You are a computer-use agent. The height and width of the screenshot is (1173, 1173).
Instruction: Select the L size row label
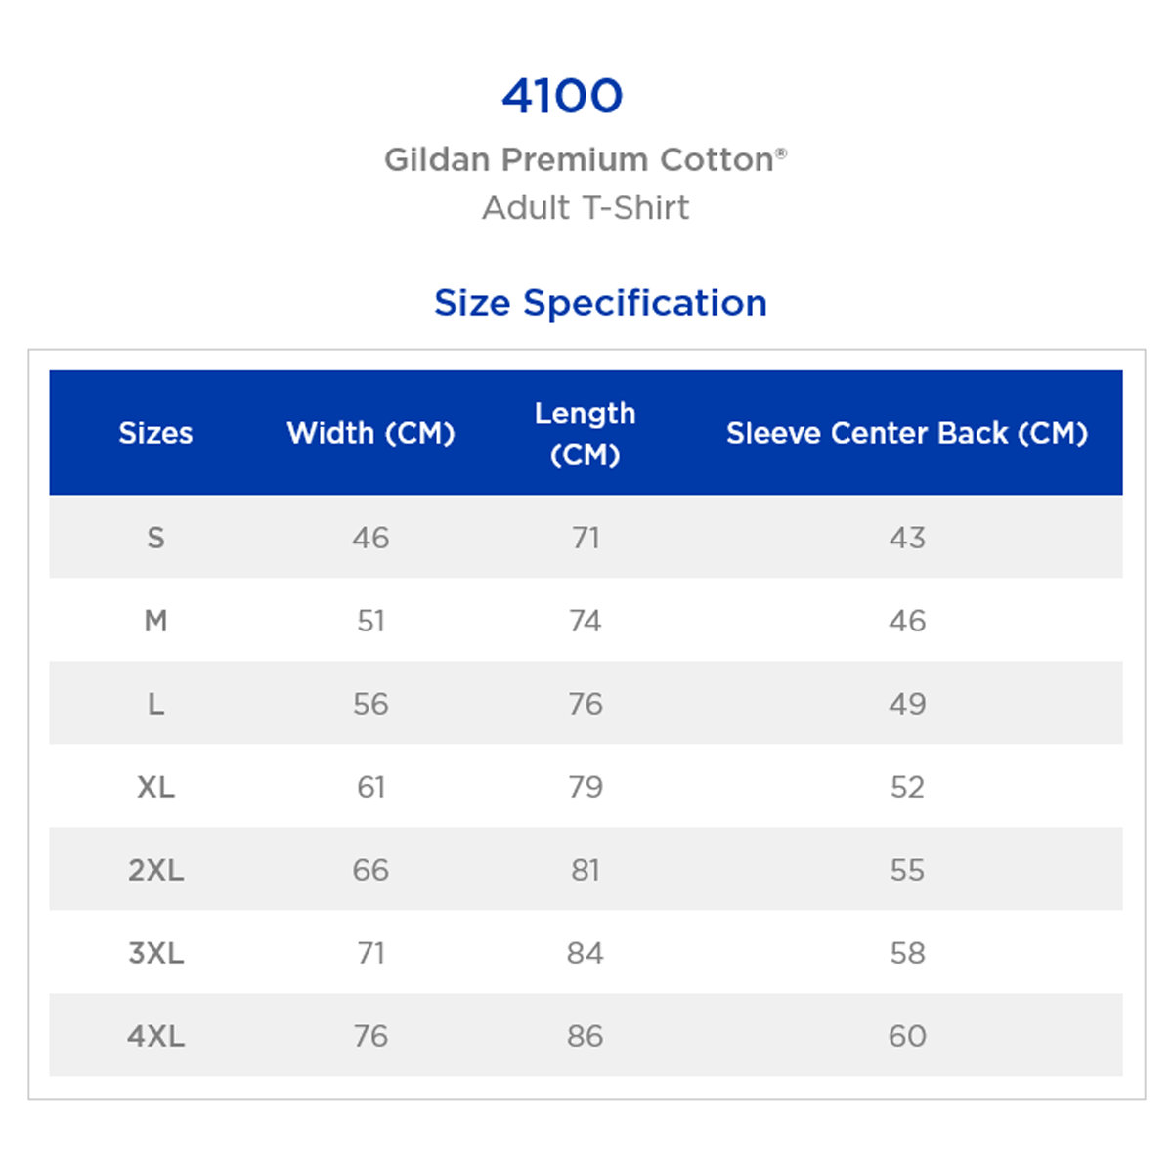point(155,704)
